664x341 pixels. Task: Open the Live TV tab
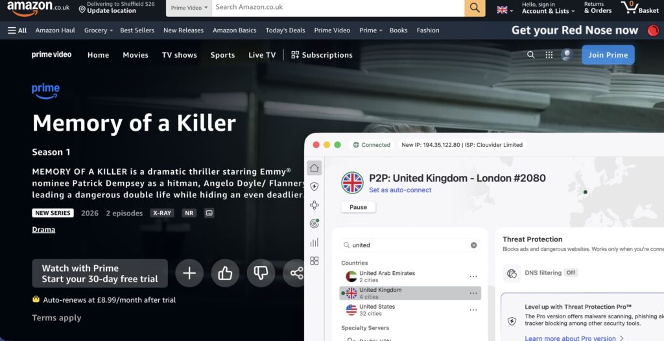click(x=262, y=55)
